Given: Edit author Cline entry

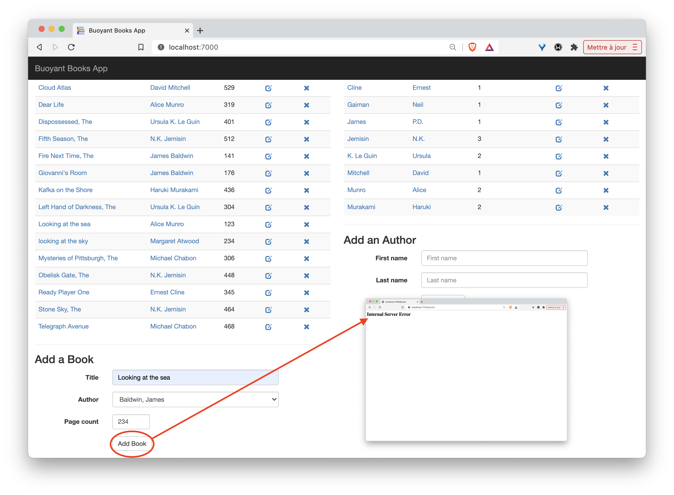Looking at the screenshot, I should (x=558, y=88).
